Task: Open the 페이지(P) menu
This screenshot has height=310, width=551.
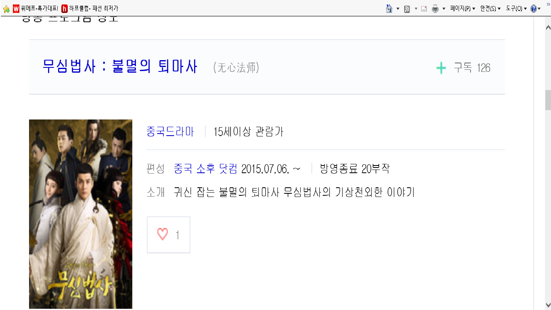Action: pos(462,8)
